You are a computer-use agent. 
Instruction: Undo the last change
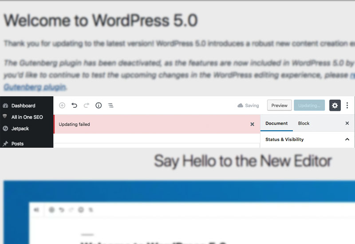coord(74,105)
